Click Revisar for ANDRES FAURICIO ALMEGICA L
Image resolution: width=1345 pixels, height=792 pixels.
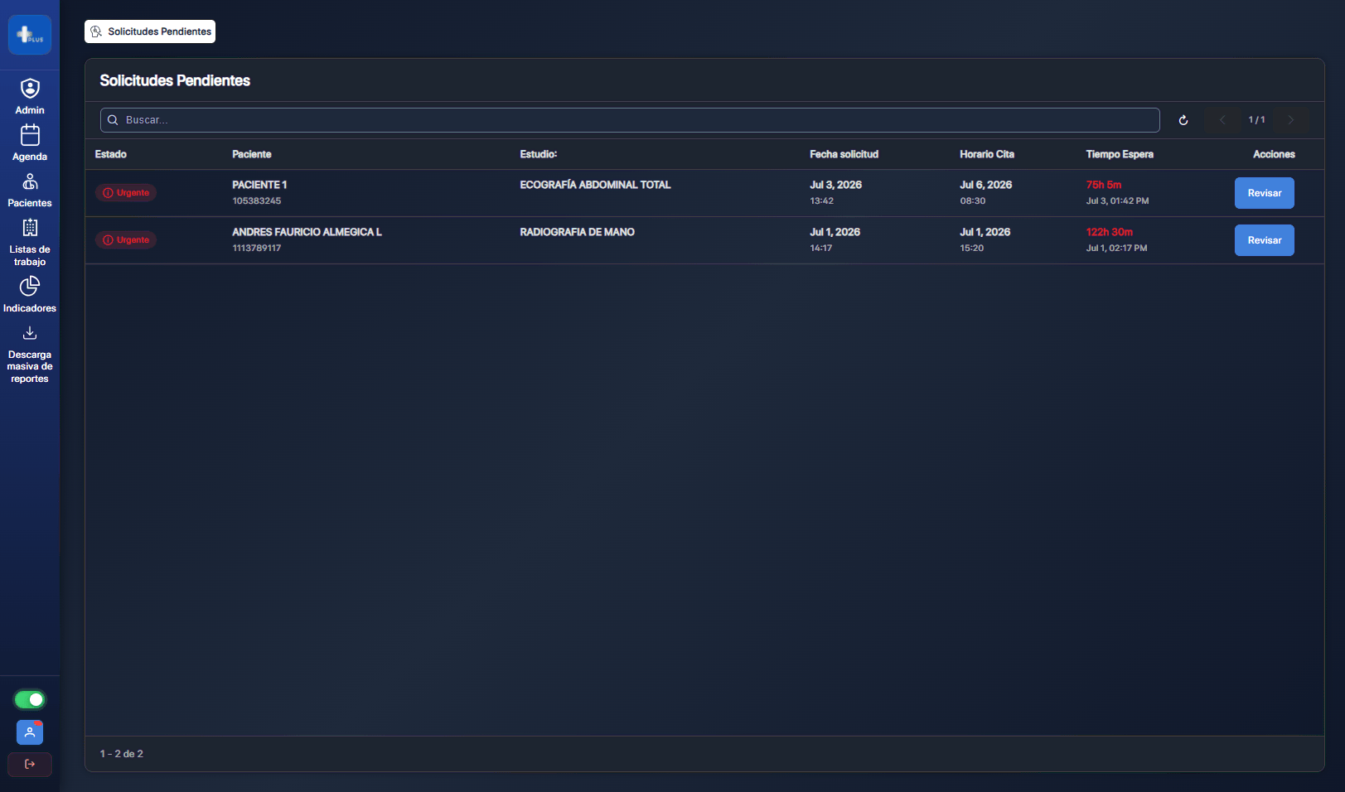pos(1264,240)
